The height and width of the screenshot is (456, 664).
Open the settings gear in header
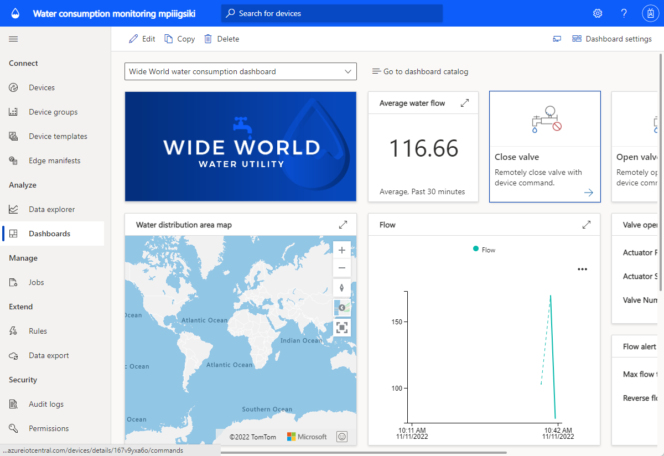click(x=598, y=13)
